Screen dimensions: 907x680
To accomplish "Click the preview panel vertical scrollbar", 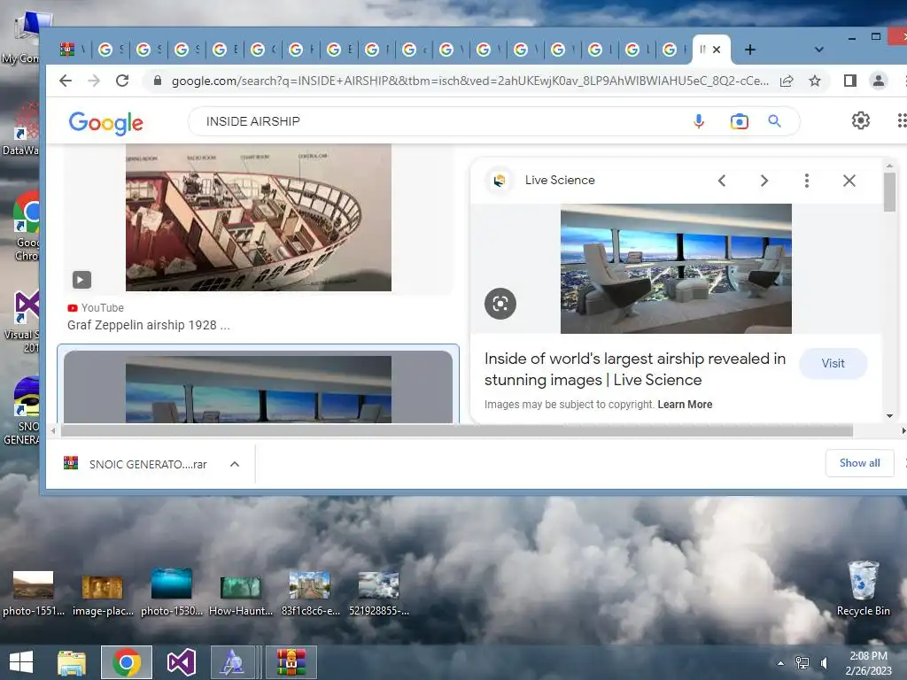I will (x=889, y=192).
